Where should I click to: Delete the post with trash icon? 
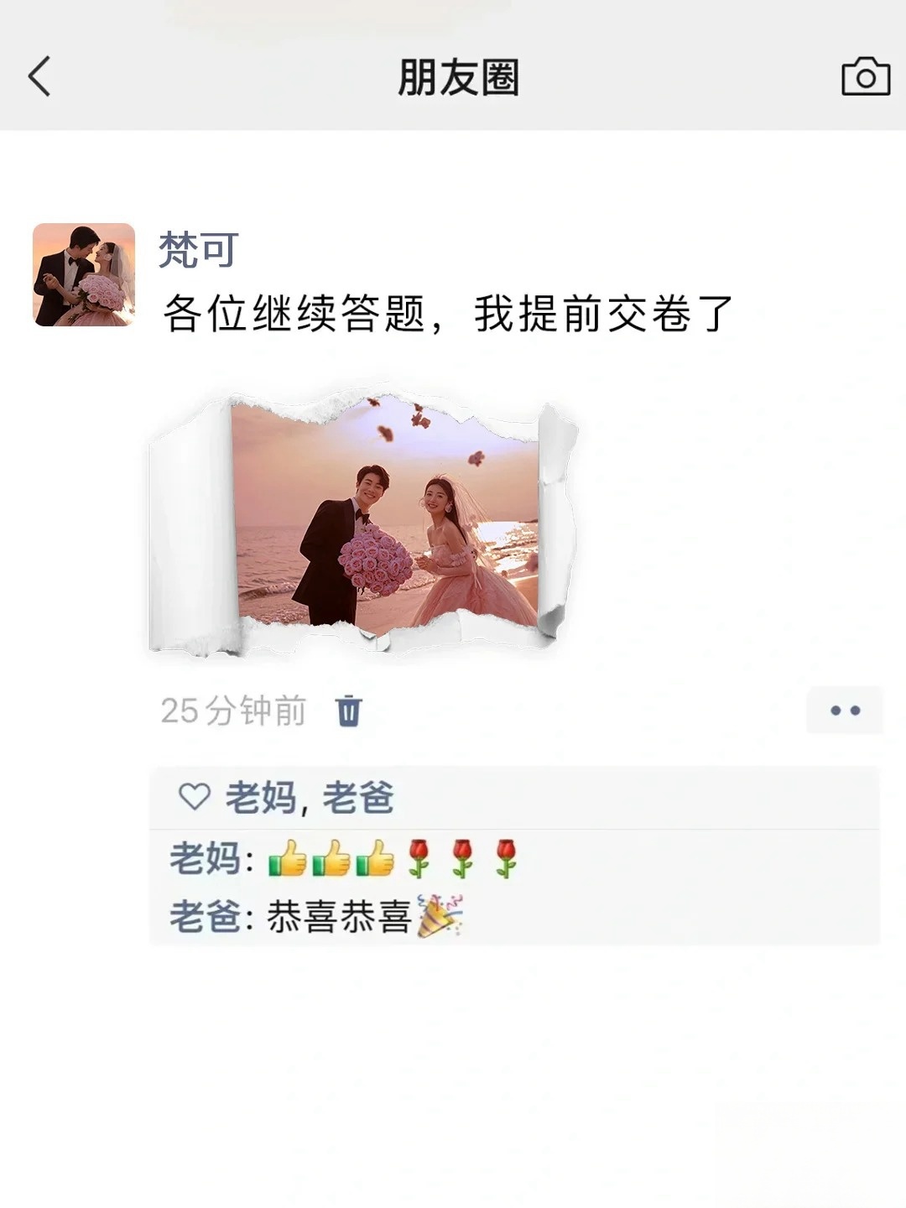click(348, 711)
